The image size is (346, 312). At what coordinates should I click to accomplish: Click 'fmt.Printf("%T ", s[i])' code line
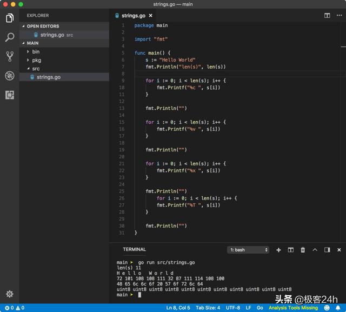click(x=189, y=205)
